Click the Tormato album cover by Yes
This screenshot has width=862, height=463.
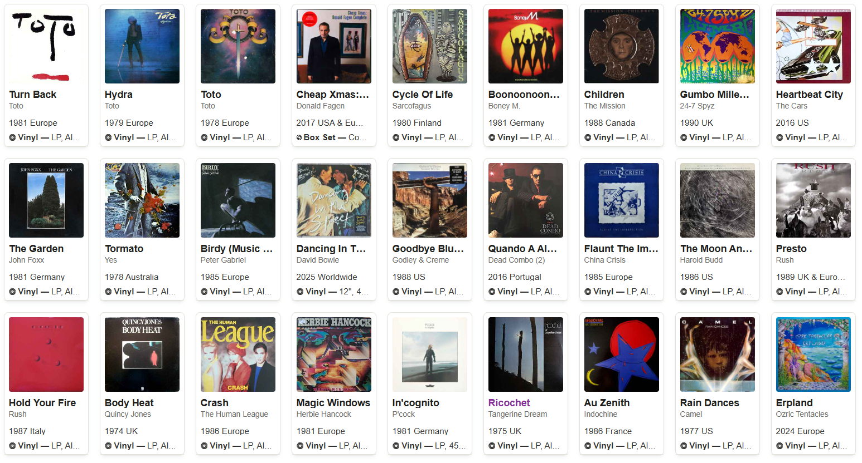(x=142, y=200)
